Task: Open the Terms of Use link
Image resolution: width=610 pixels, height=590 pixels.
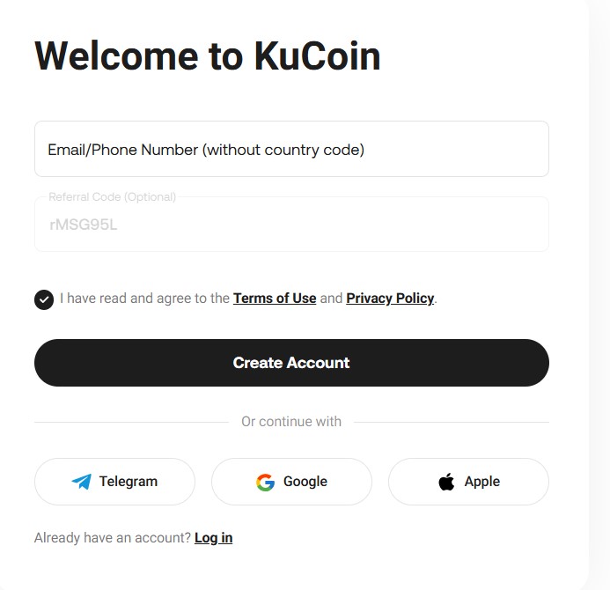Action: (x=275, y=299)
